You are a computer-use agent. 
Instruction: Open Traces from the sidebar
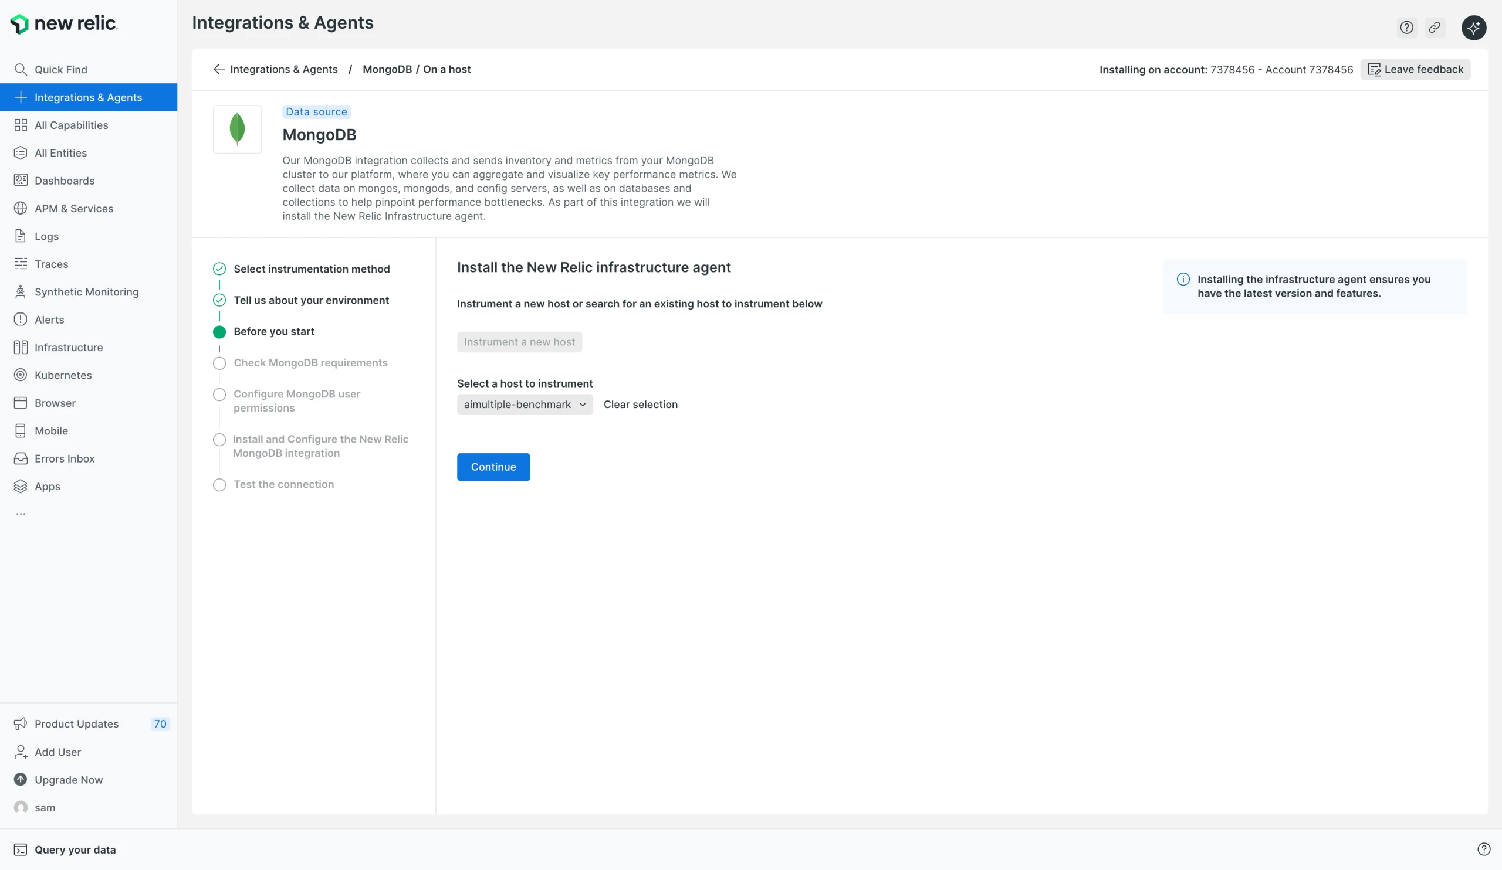pos(89,264)
